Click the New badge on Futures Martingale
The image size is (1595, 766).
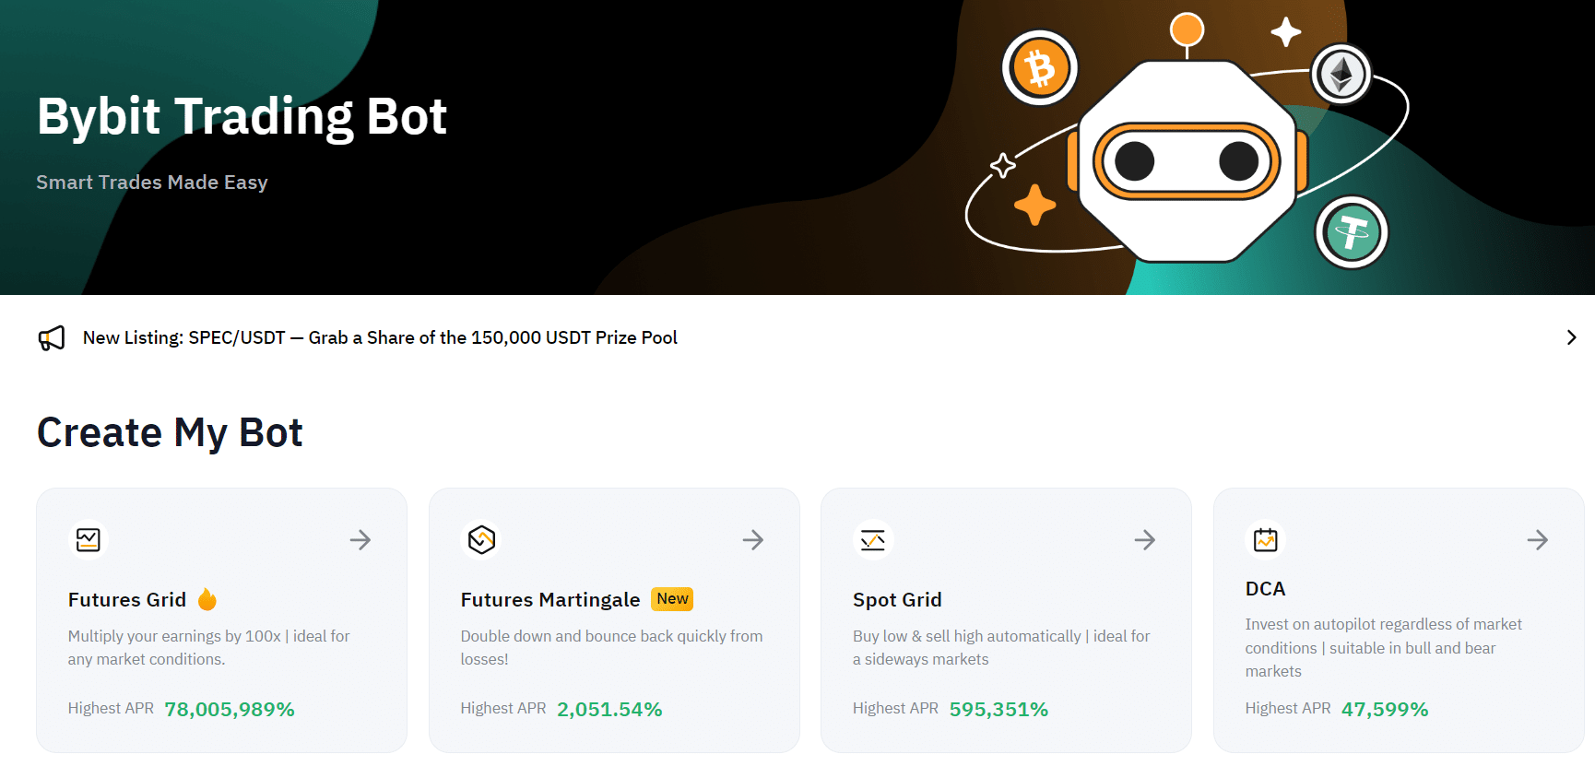click(672, 599)
